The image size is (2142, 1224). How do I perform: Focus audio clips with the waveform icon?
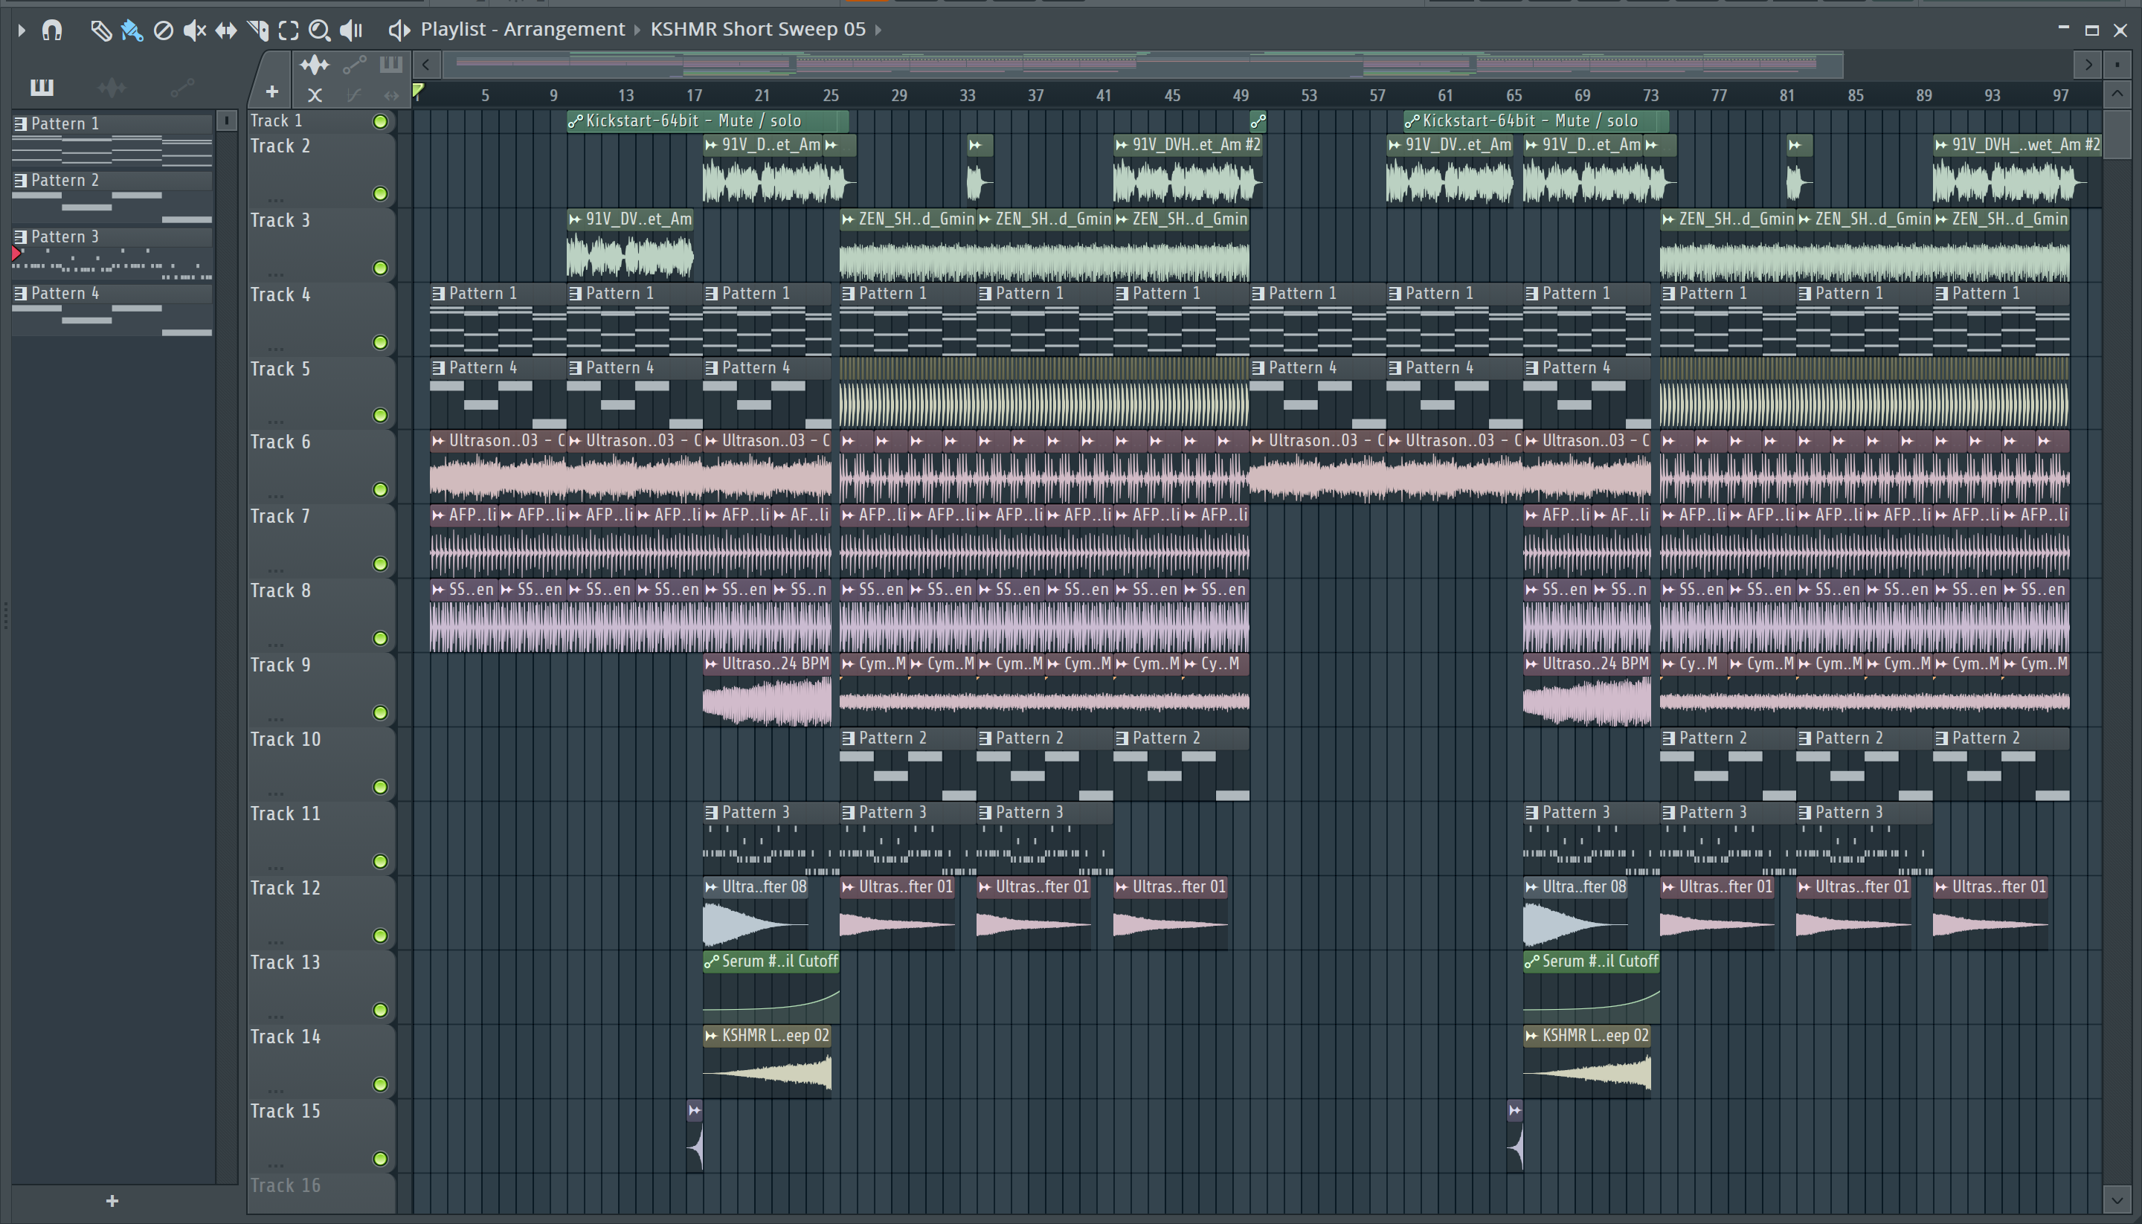coord(315,65)
